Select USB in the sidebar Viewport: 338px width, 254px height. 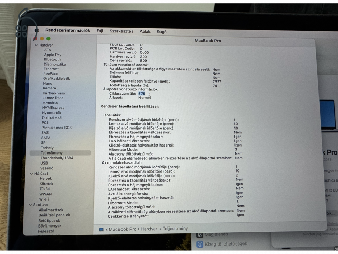[44, 163]
